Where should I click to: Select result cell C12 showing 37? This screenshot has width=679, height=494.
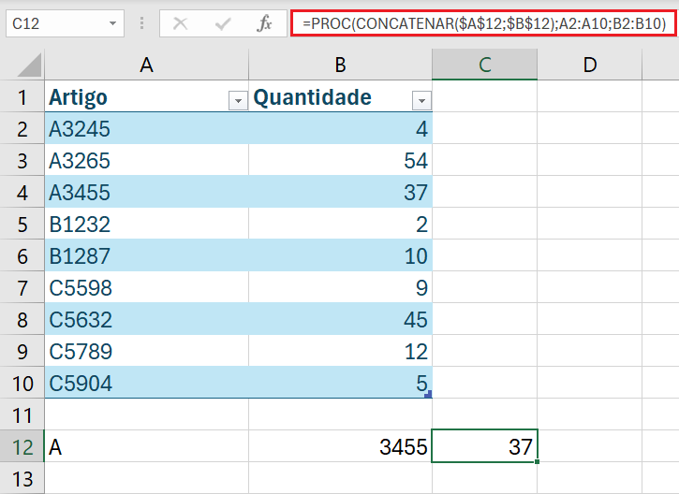tap(484, 446)
